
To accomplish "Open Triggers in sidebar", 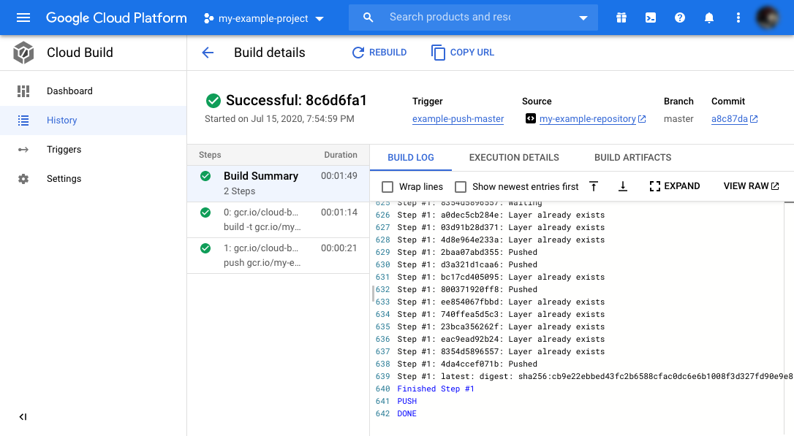I will point(93,150).
